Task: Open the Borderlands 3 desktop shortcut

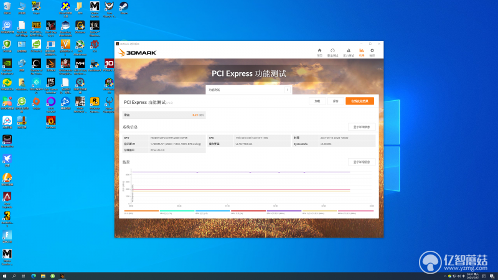Action: click(7, 218)
